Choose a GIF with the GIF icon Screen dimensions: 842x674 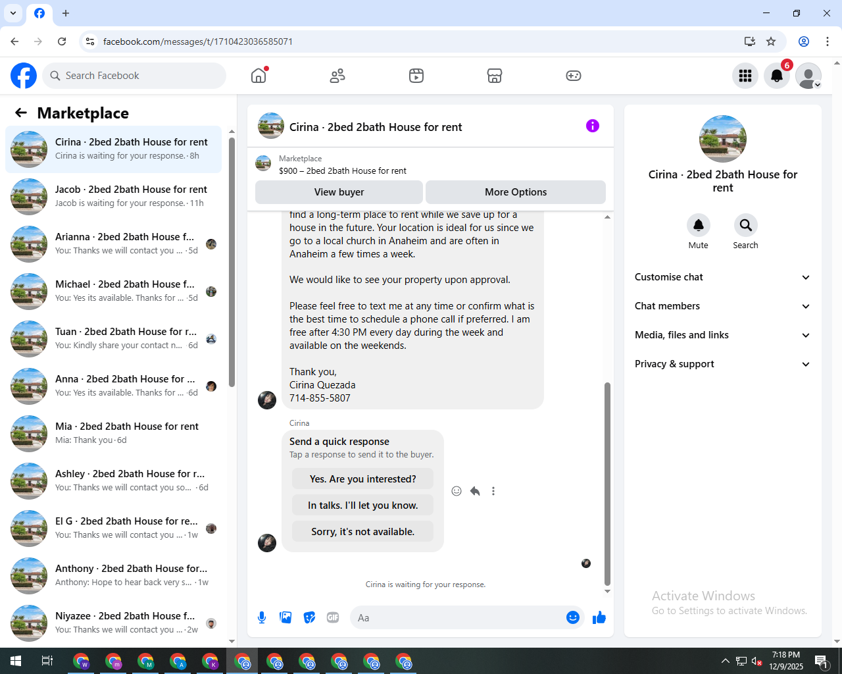[x=333, y=617]
